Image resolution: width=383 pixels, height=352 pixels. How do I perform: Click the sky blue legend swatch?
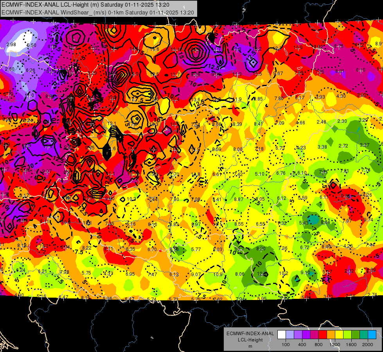tap(372, 335)
